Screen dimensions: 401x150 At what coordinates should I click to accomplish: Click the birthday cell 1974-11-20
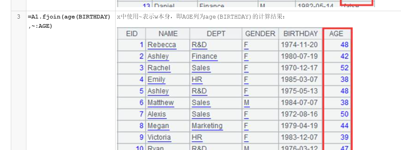pos(299,45)
